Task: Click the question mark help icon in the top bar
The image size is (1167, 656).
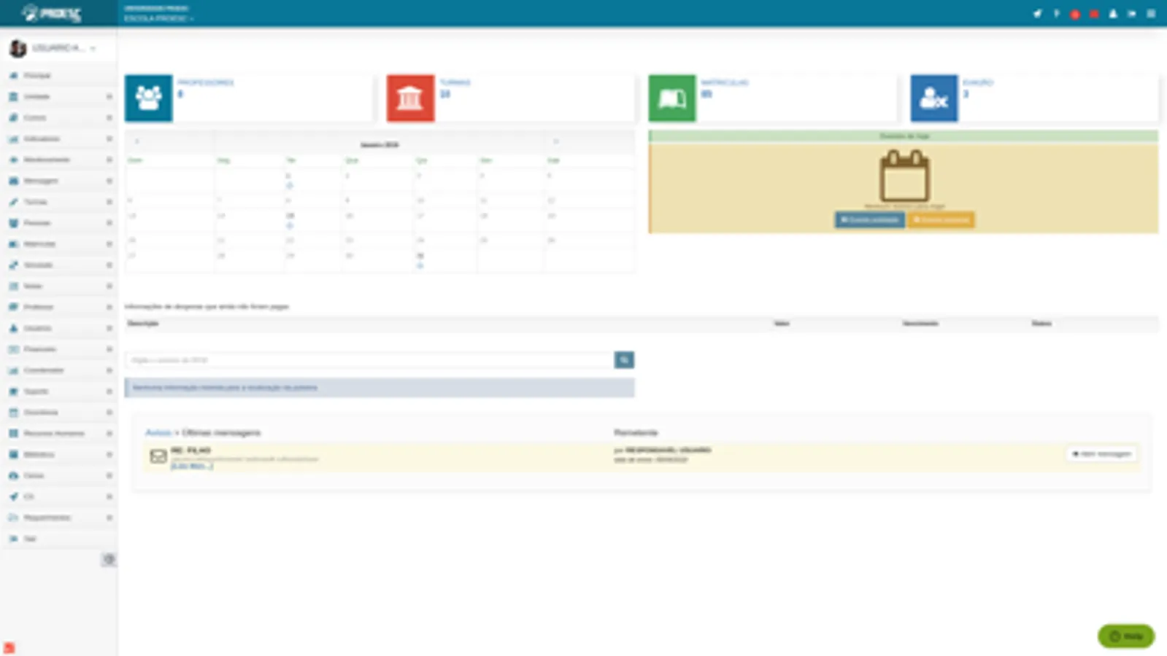Action: pos(1056,14)
